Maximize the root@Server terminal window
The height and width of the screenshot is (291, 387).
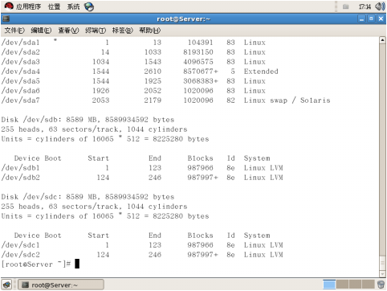pos(371,19)
